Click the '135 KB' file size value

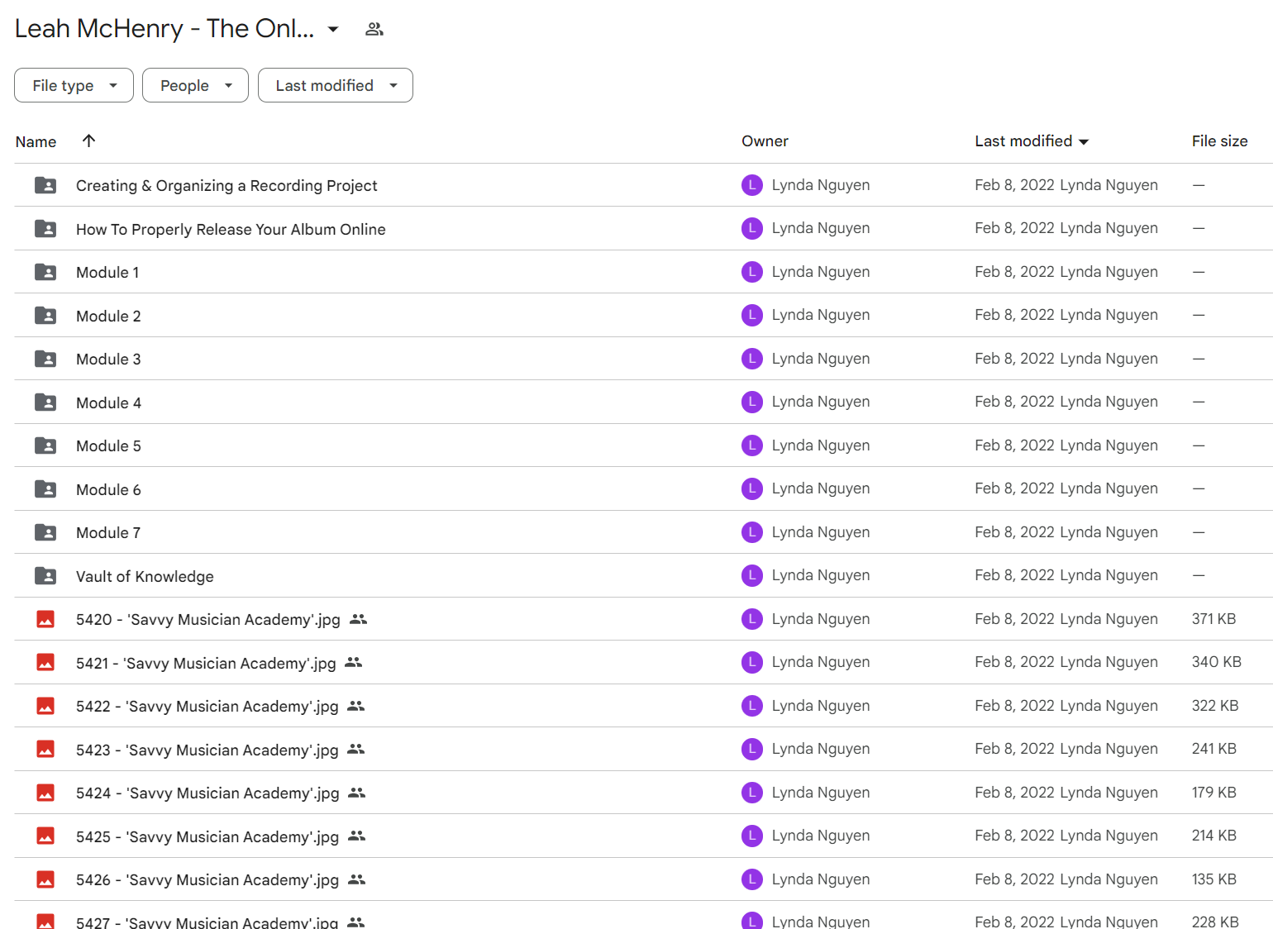pyautogui.click(x=1213, y=879)
